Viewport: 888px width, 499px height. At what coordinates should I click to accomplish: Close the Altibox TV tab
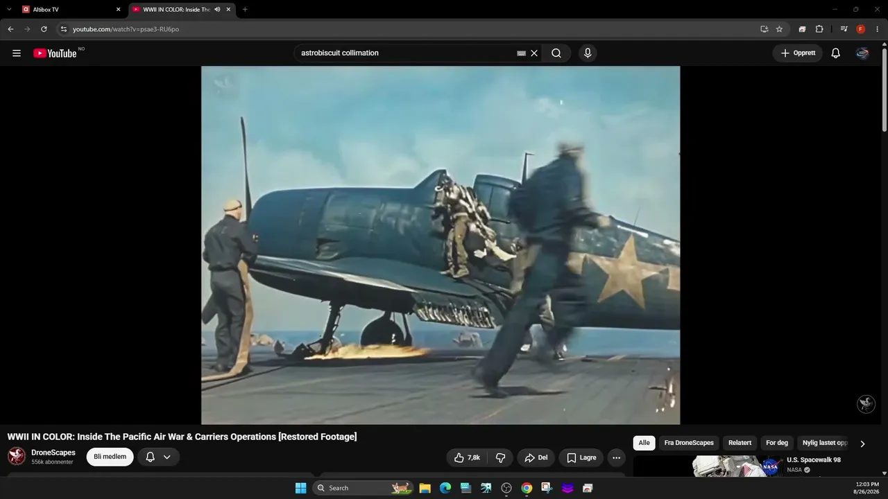[118, 10]
